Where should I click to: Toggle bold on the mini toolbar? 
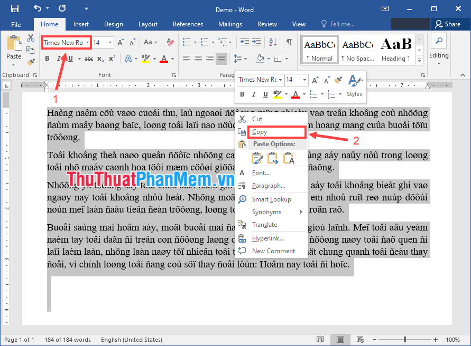[242, 94]
